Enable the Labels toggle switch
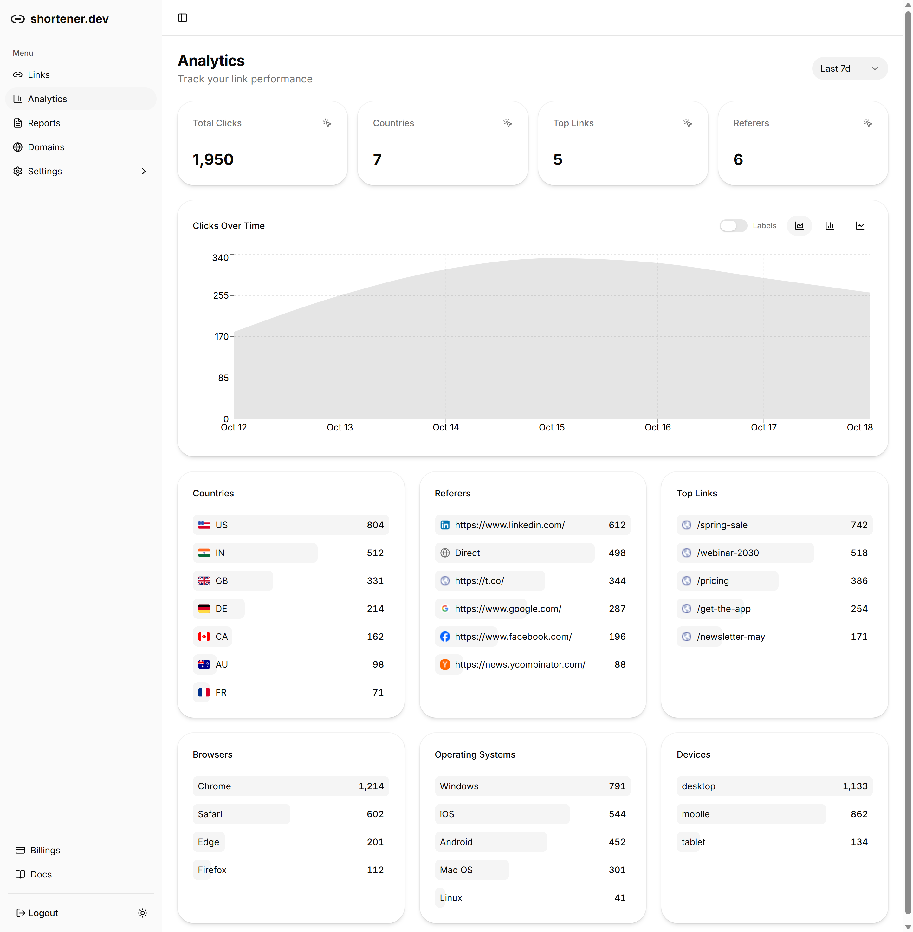The image size is (913, 932). point(733,226)
